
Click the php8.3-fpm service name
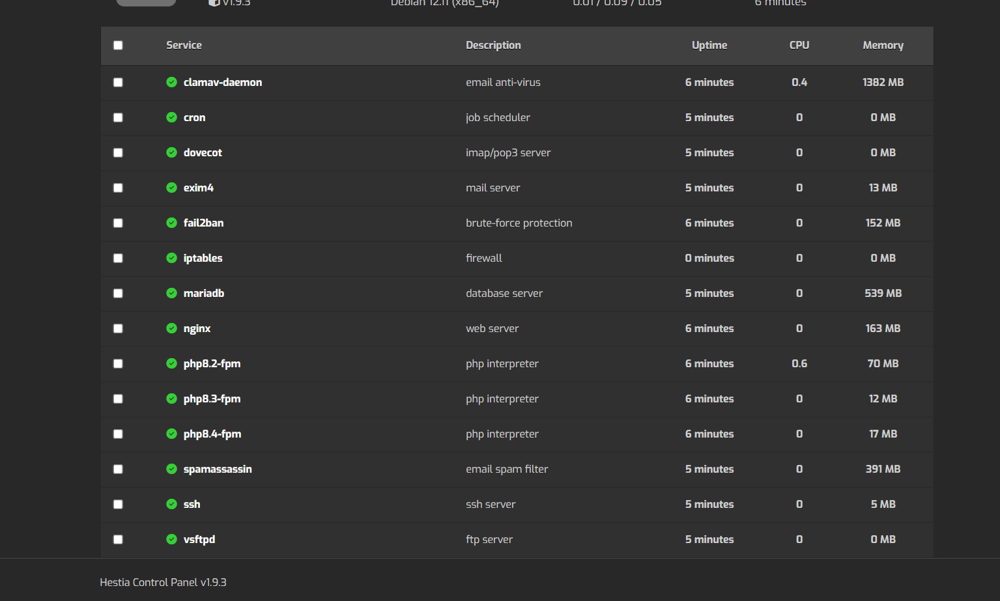tap(212, 398)
